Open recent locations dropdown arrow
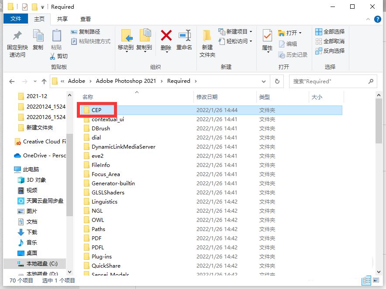The height and width of the screenshot is (289, 386). [35, 82]
